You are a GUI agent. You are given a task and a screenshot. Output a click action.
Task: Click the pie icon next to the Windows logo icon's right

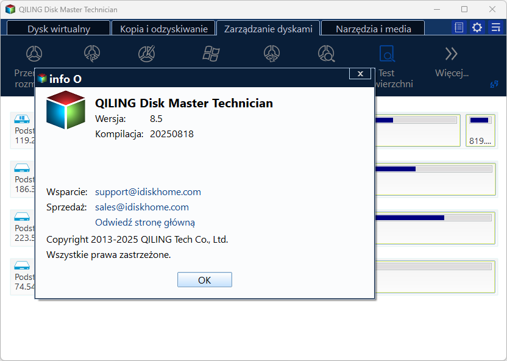point(272,54)
